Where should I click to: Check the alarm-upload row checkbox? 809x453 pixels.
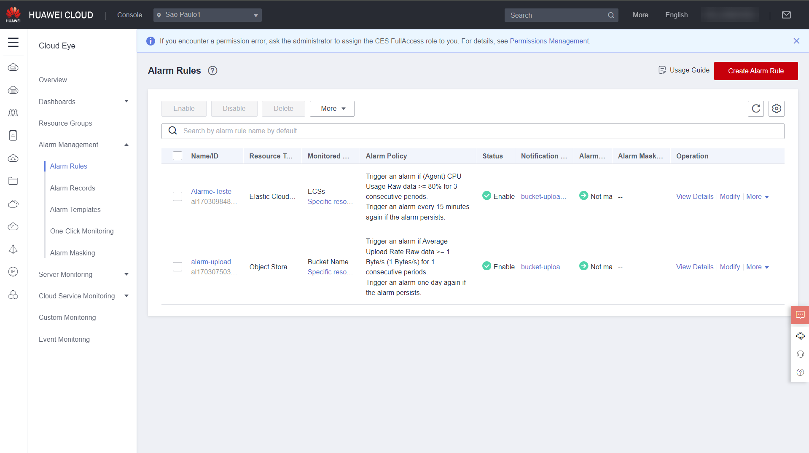pyautogui.click(x=177, y=267)
